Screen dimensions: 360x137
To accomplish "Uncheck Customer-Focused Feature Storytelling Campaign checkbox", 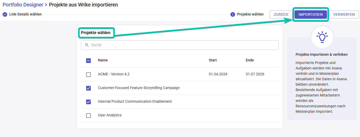I will tap(88, 88).
